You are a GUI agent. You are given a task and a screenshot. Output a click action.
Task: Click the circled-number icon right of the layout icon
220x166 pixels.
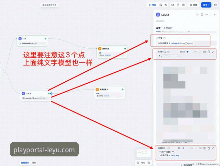[x=183, y=5]
